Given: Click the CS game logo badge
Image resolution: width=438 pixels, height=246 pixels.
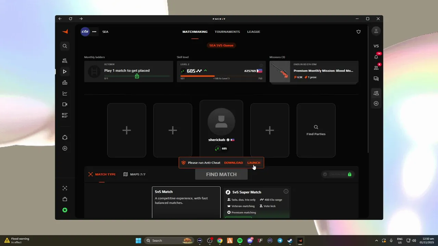Looking at the screenshot, I should 85,31.
